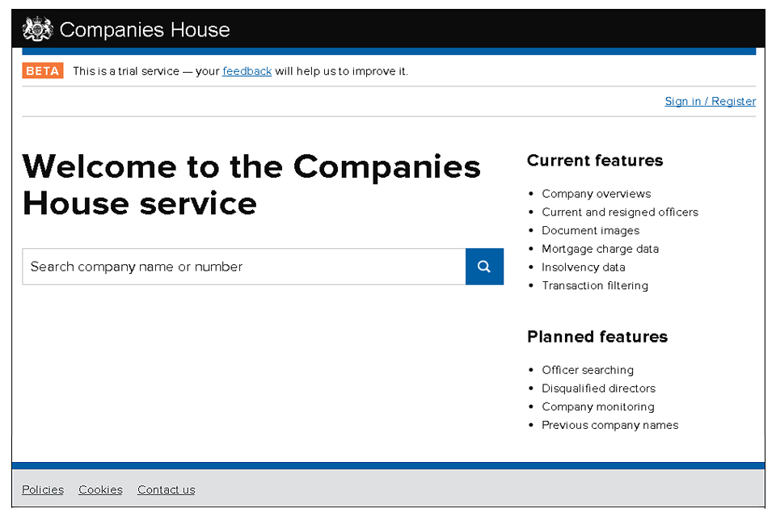Click Current and resigned officers item
This screenshot has width=776, height=517.
tap(619, 212)
